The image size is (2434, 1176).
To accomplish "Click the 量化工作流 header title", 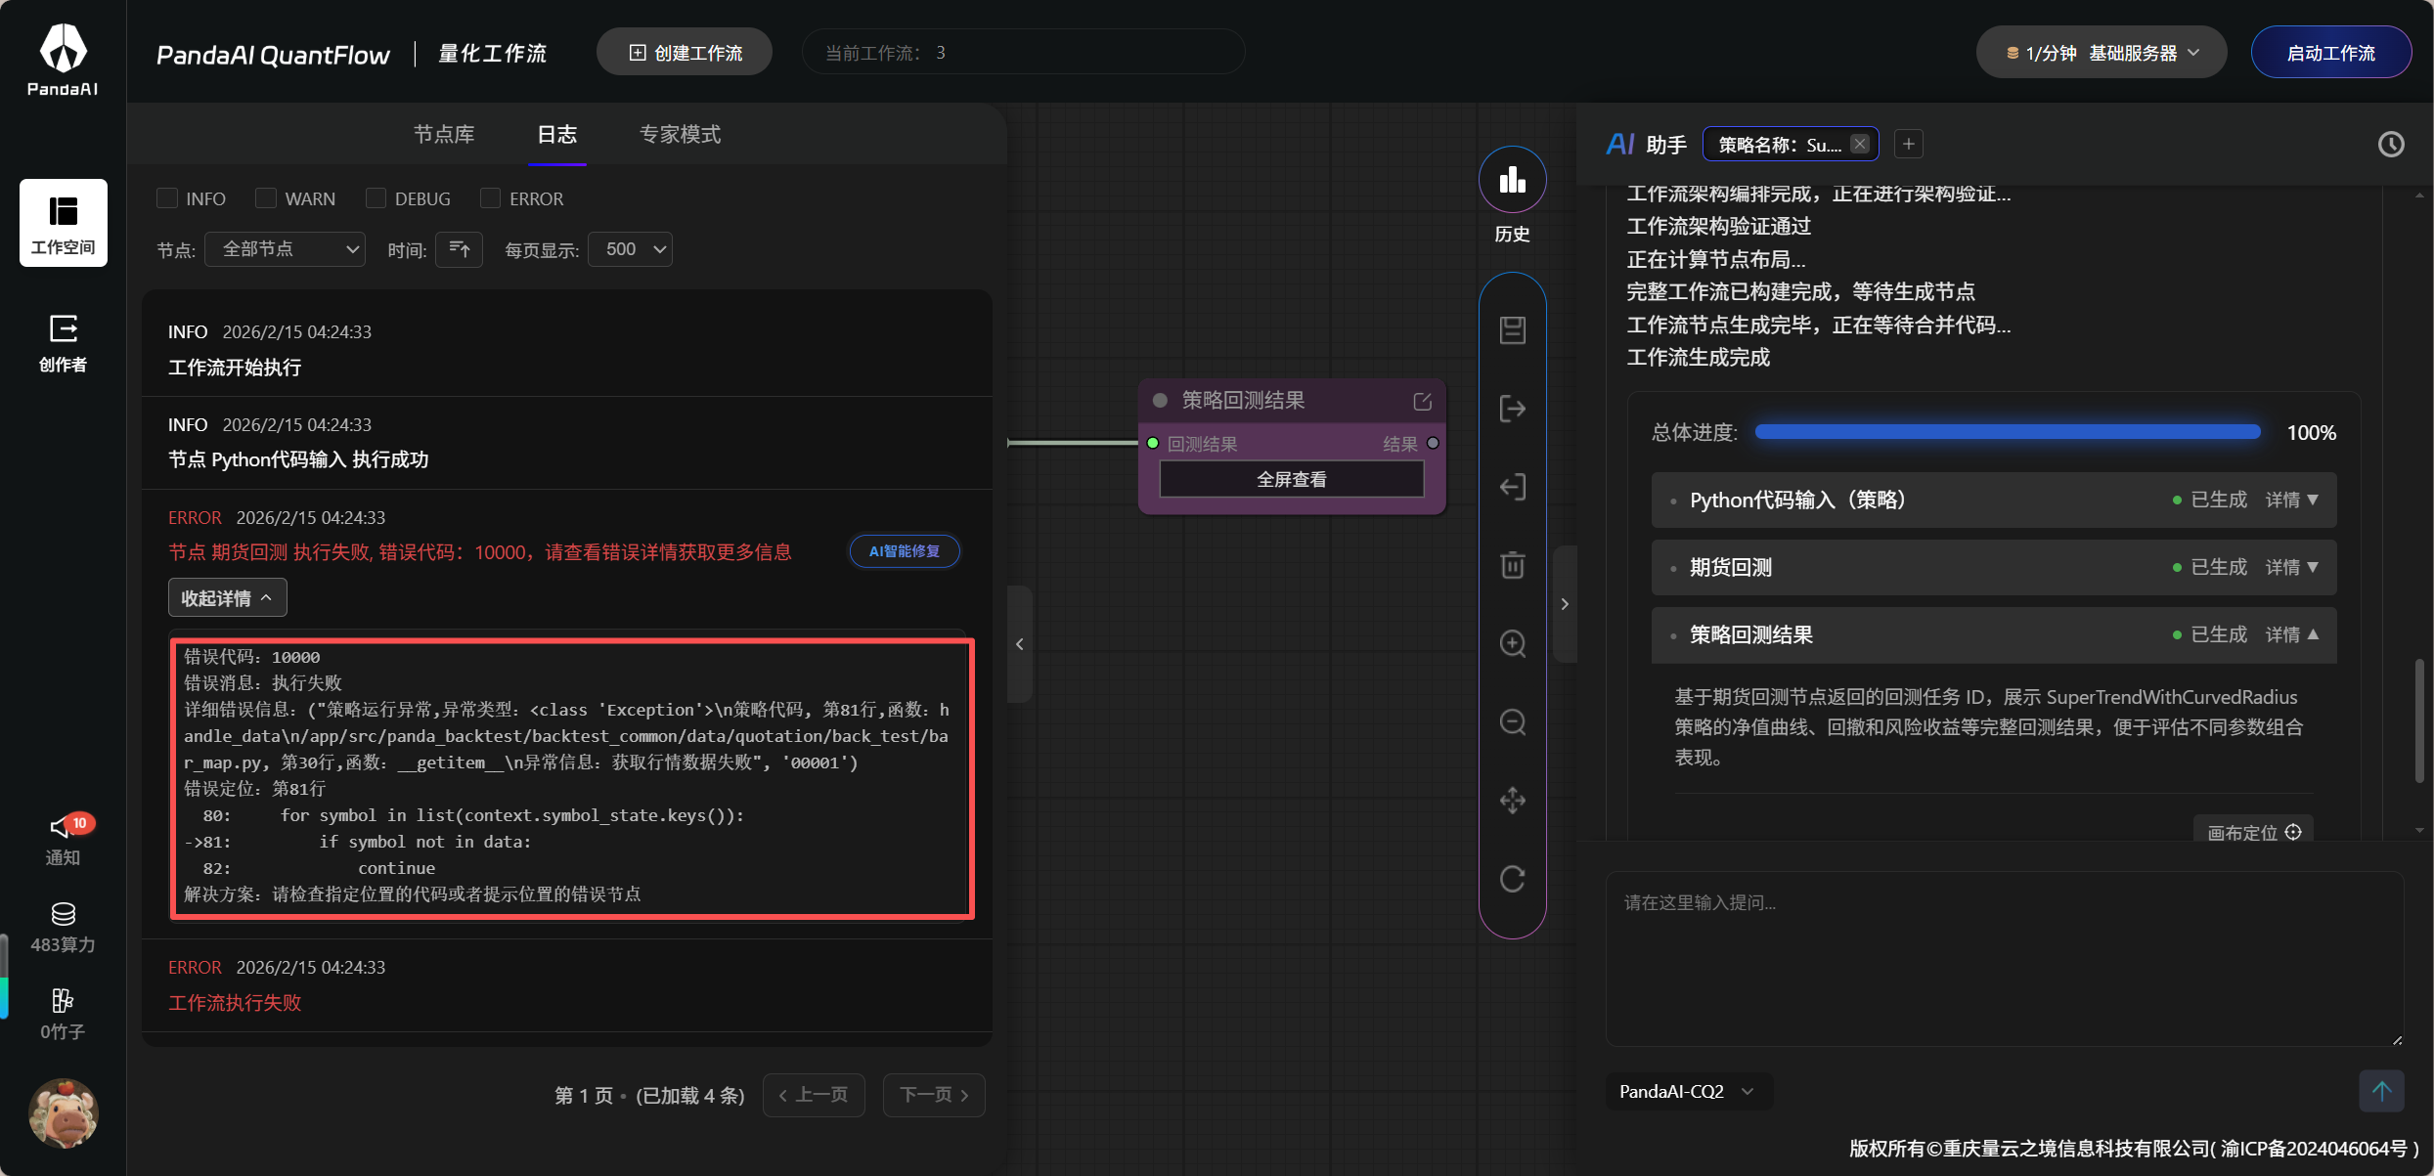I will pos(492,54).
